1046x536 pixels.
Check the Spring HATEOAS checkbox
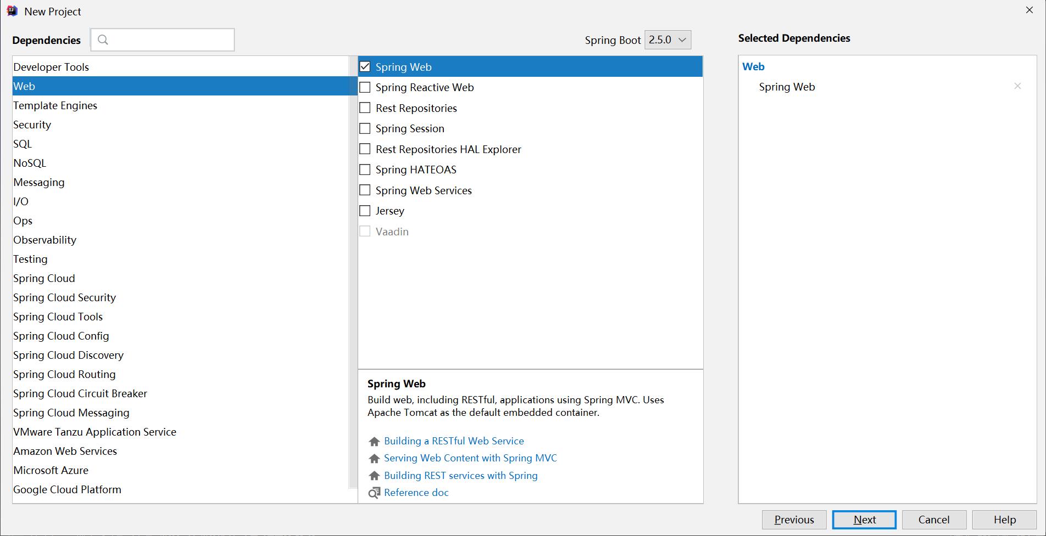[x=365, y=170]
